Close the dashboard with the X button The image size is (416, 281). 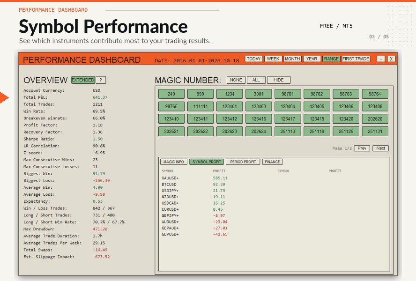point(391,59)
